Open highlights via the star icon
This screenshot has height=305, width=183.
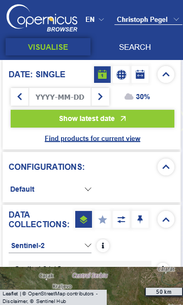pos(103,220)
